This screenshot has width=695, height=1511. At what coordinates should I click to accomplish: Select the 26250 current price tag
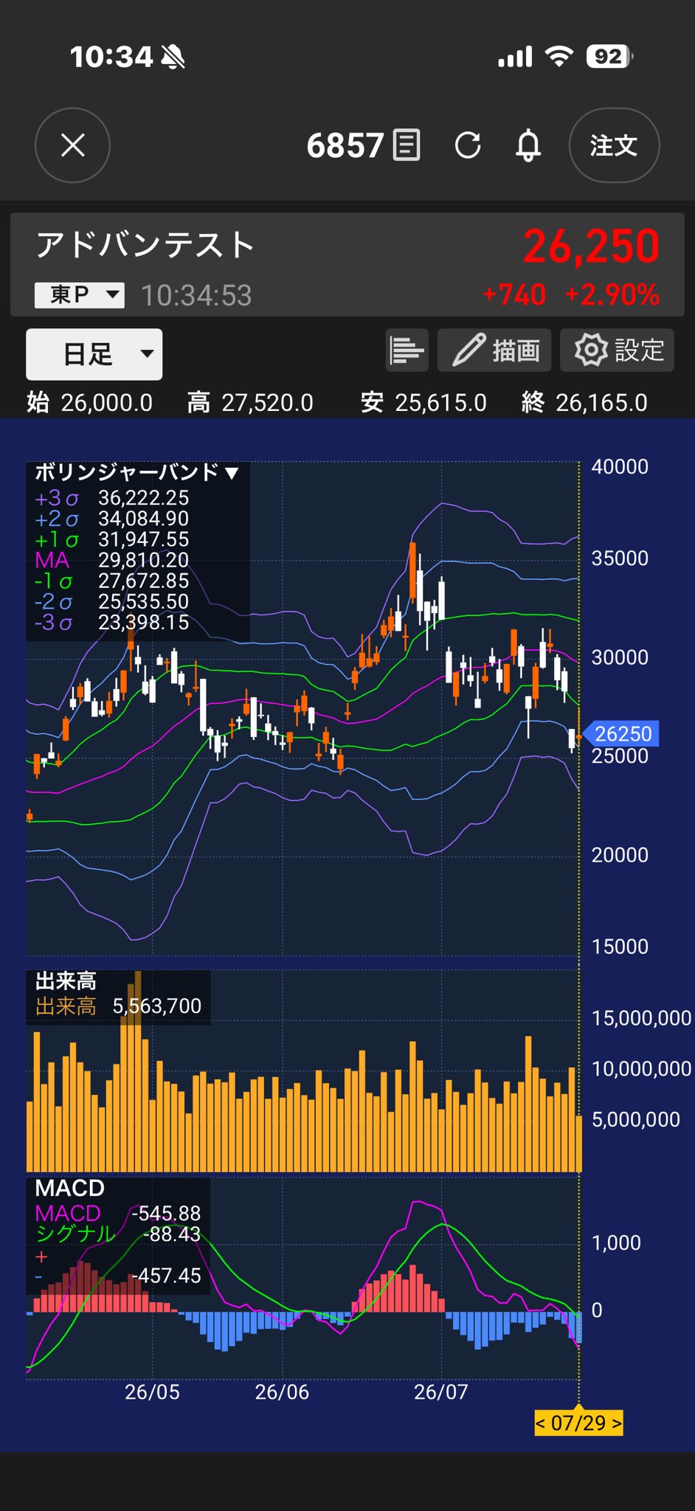point(621,734)
